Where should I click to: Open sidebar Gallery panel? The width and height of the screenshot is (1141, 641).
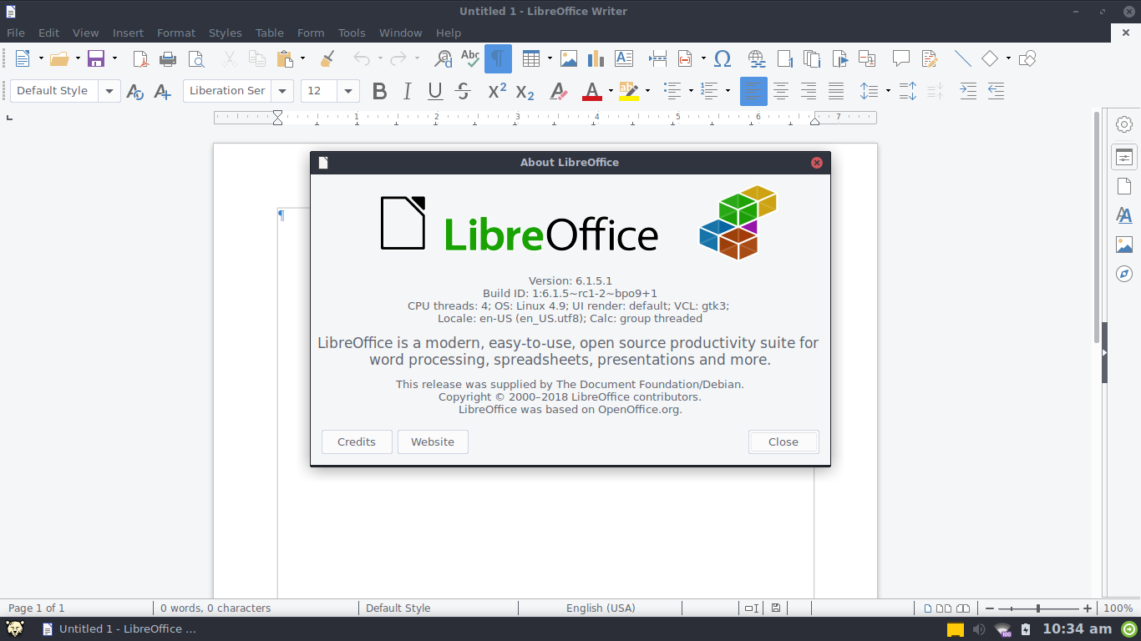(x=1124, y=245)
